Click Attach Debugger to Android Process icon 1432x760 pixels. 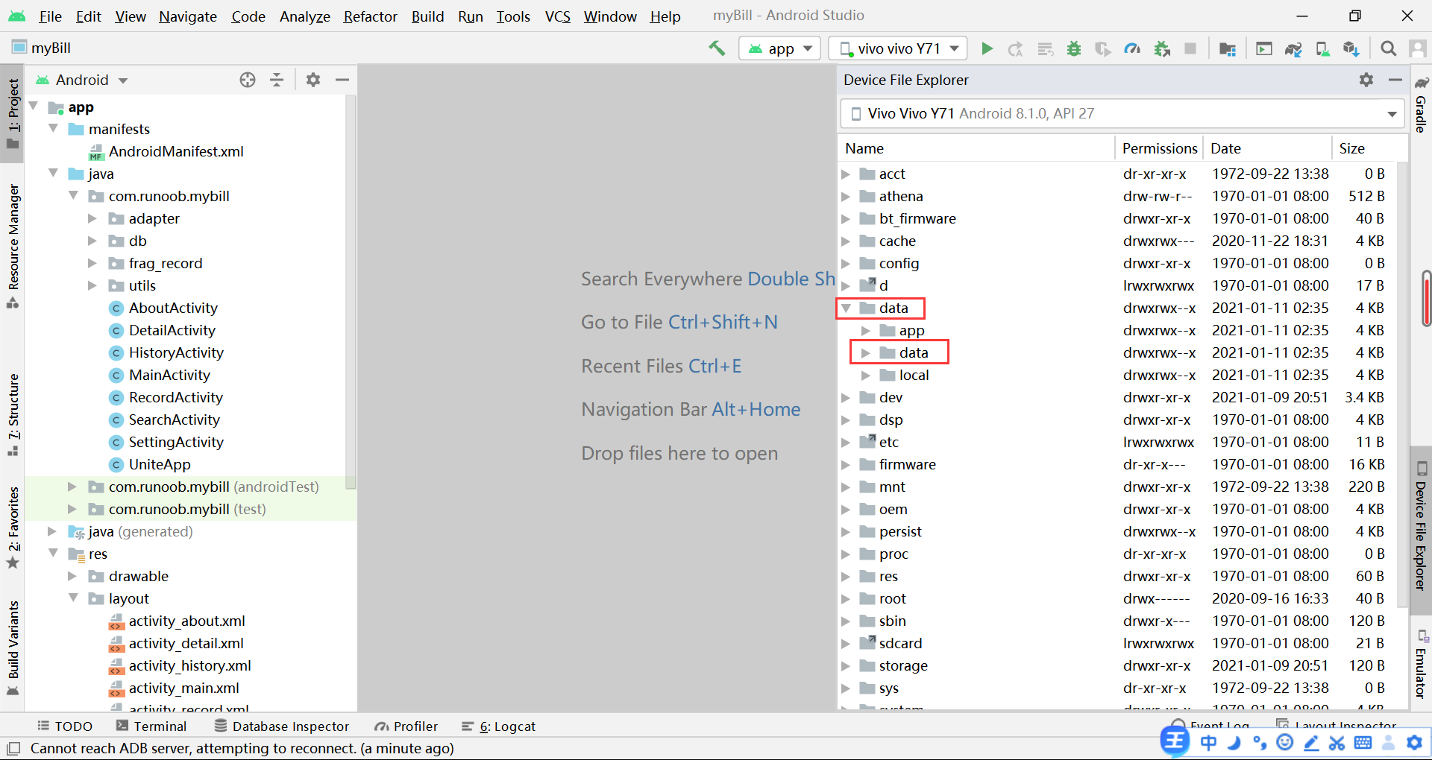coord(1162,48)
